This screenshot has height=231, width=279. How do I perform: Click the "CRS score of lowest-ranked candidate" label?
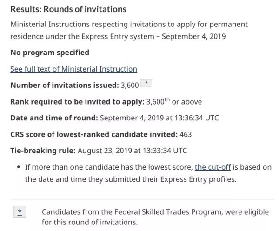(94, 134)
